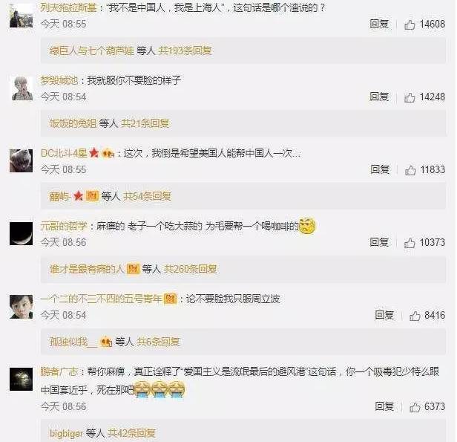Show the 共54条回复 replies
The height and width of the screenshot is (442, 457).
click(147, 196)
